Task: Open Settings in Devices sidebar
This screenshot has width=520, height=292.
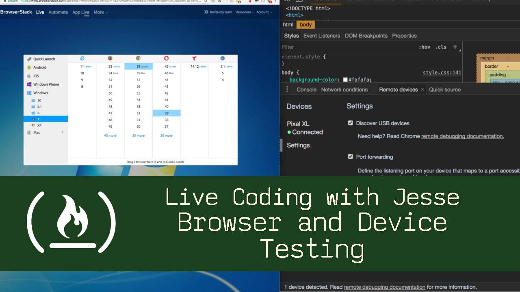Action: [x=298, y=145]
